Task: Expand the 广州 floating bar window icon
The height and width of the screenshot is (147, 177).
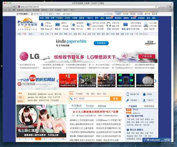Action: pos(165,140)
